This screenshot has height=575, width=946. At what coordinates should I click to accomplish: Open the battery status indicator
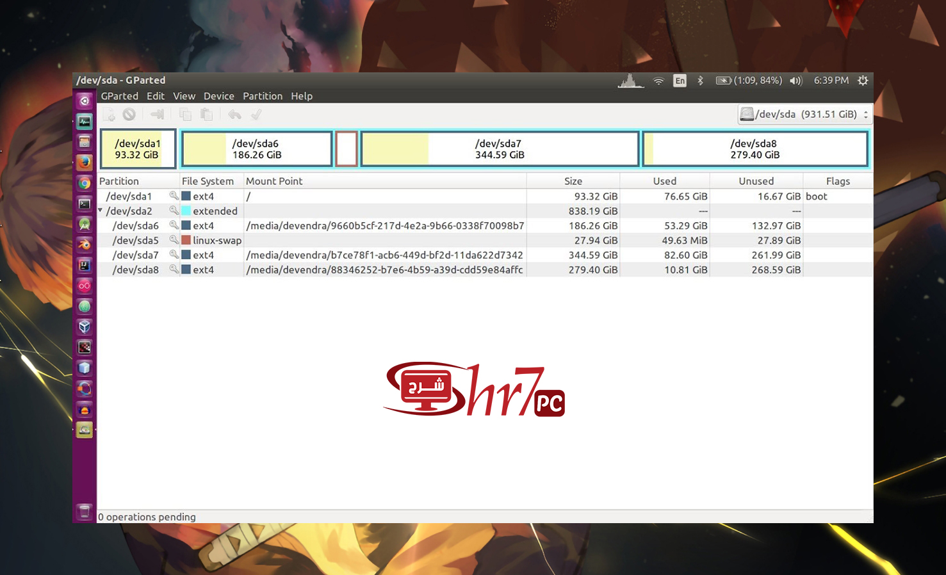(x=749, y=81)
